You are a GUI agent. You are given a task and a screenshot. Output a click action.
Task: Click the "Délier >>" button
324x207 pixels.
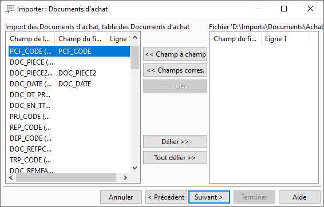pos(175,142)
